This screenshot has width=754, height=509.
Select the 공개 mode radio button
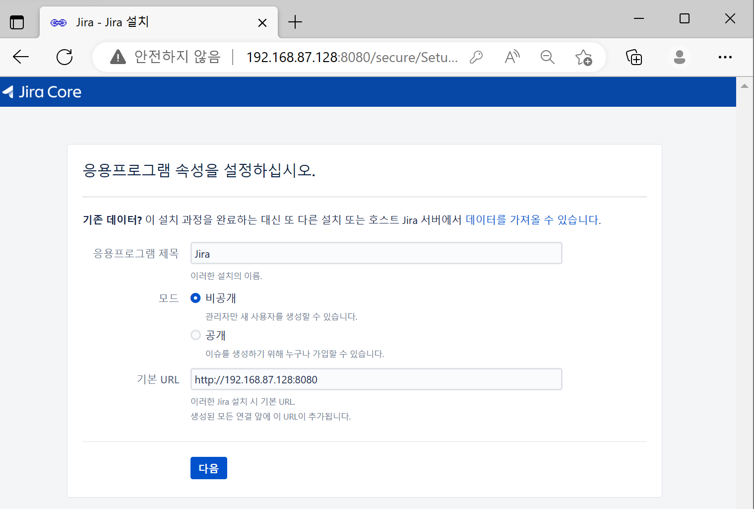coord(195,335)
